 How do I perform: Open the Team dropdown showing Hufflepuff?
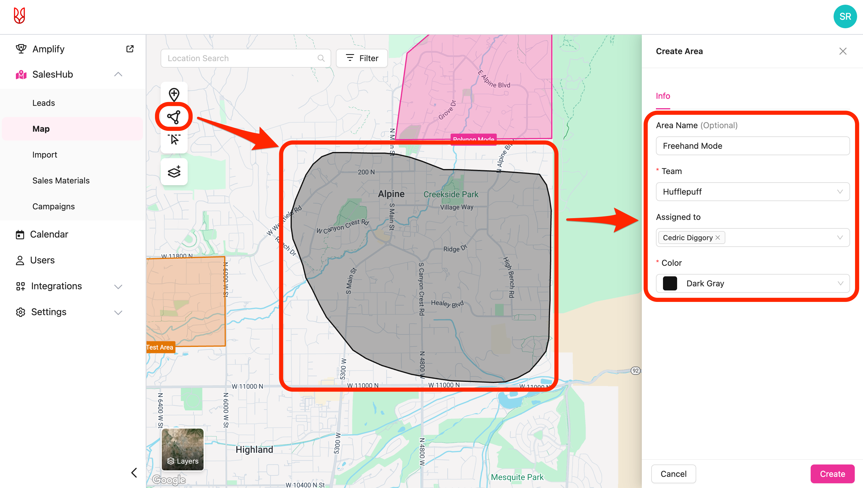[x=752, y=192]
